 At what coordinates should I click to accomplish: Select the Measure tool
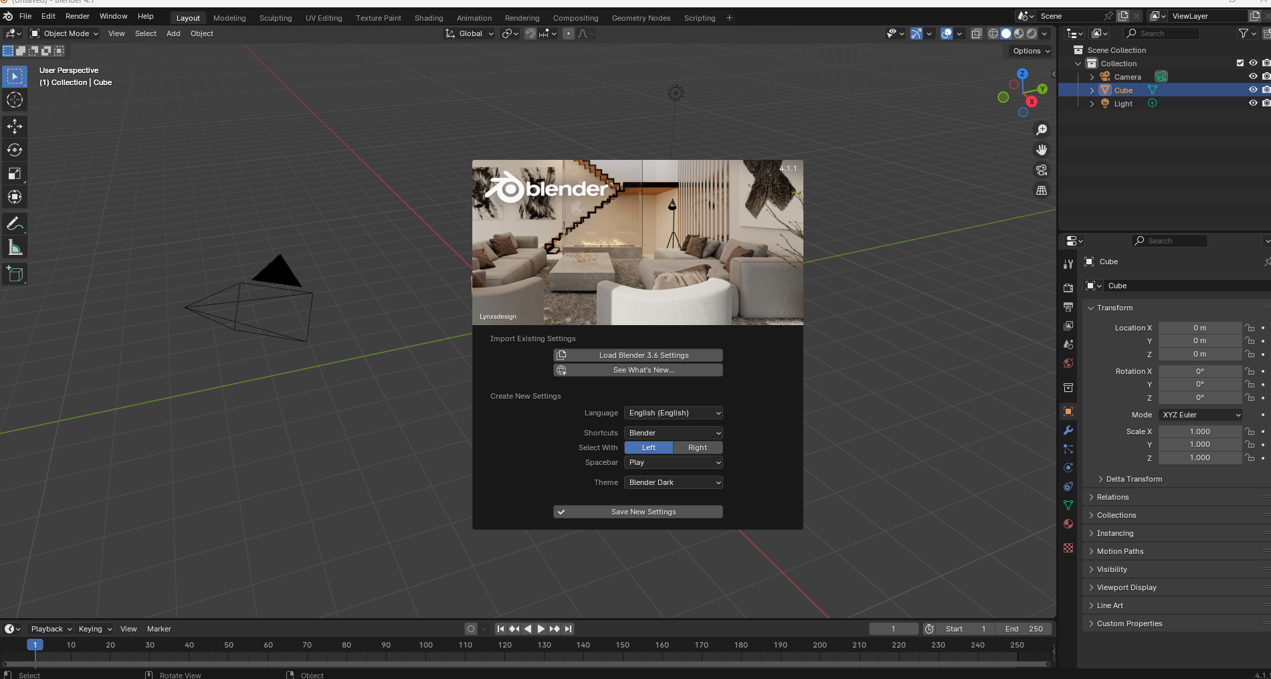(15, 248)
